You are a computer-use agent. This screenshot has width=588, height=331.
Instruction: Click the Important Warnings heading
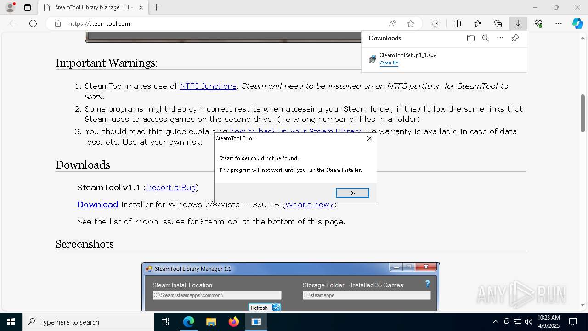(x=107, y=63)
